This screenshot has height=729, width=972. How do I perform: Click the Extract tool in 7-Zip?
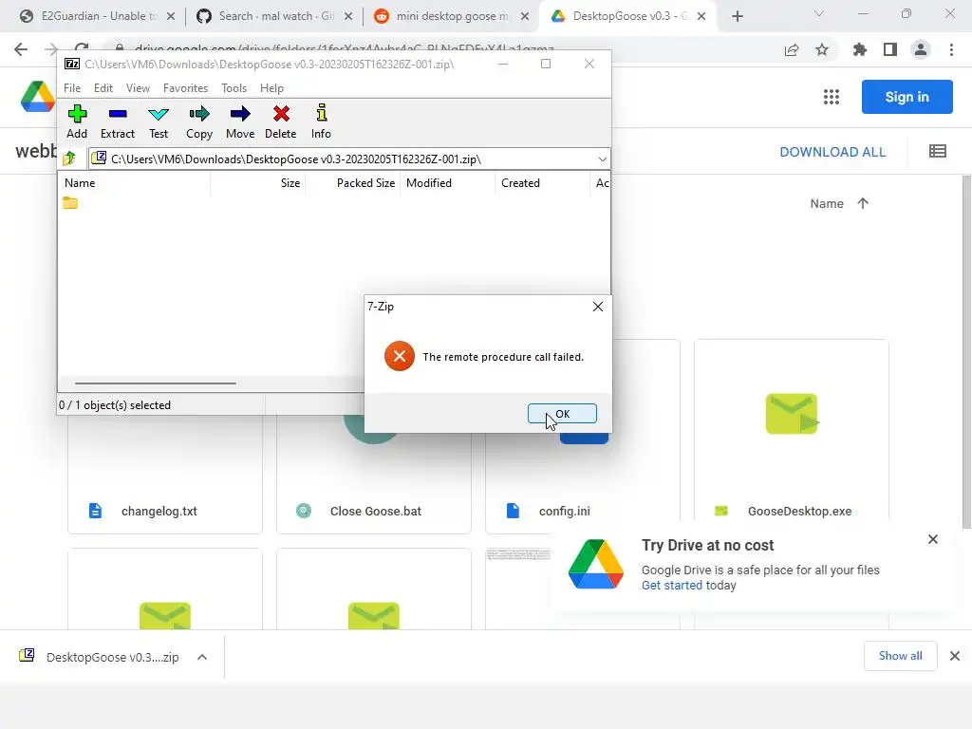tap(117, 121)
